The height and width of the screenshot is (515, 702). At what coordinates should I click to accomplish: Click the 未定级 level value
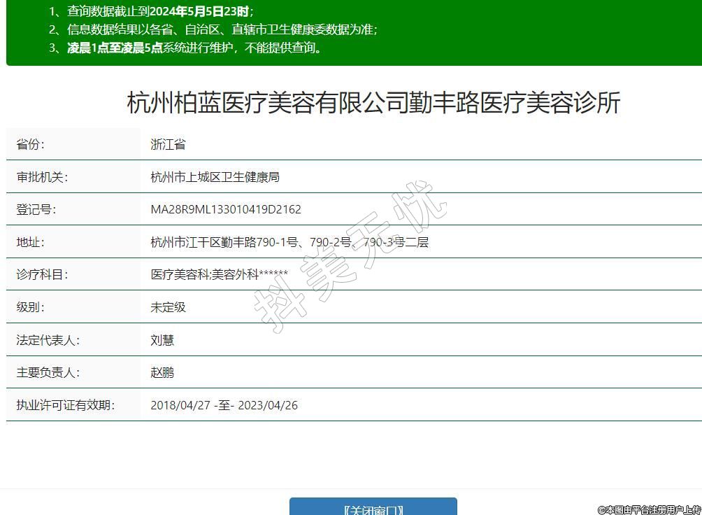click(x=169, y=307)
